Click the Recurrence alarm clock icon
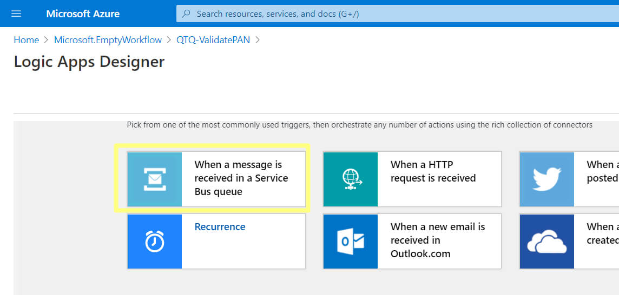Viewport: 619px width, 295px height. pyautogui.click(x=155, y=241)
